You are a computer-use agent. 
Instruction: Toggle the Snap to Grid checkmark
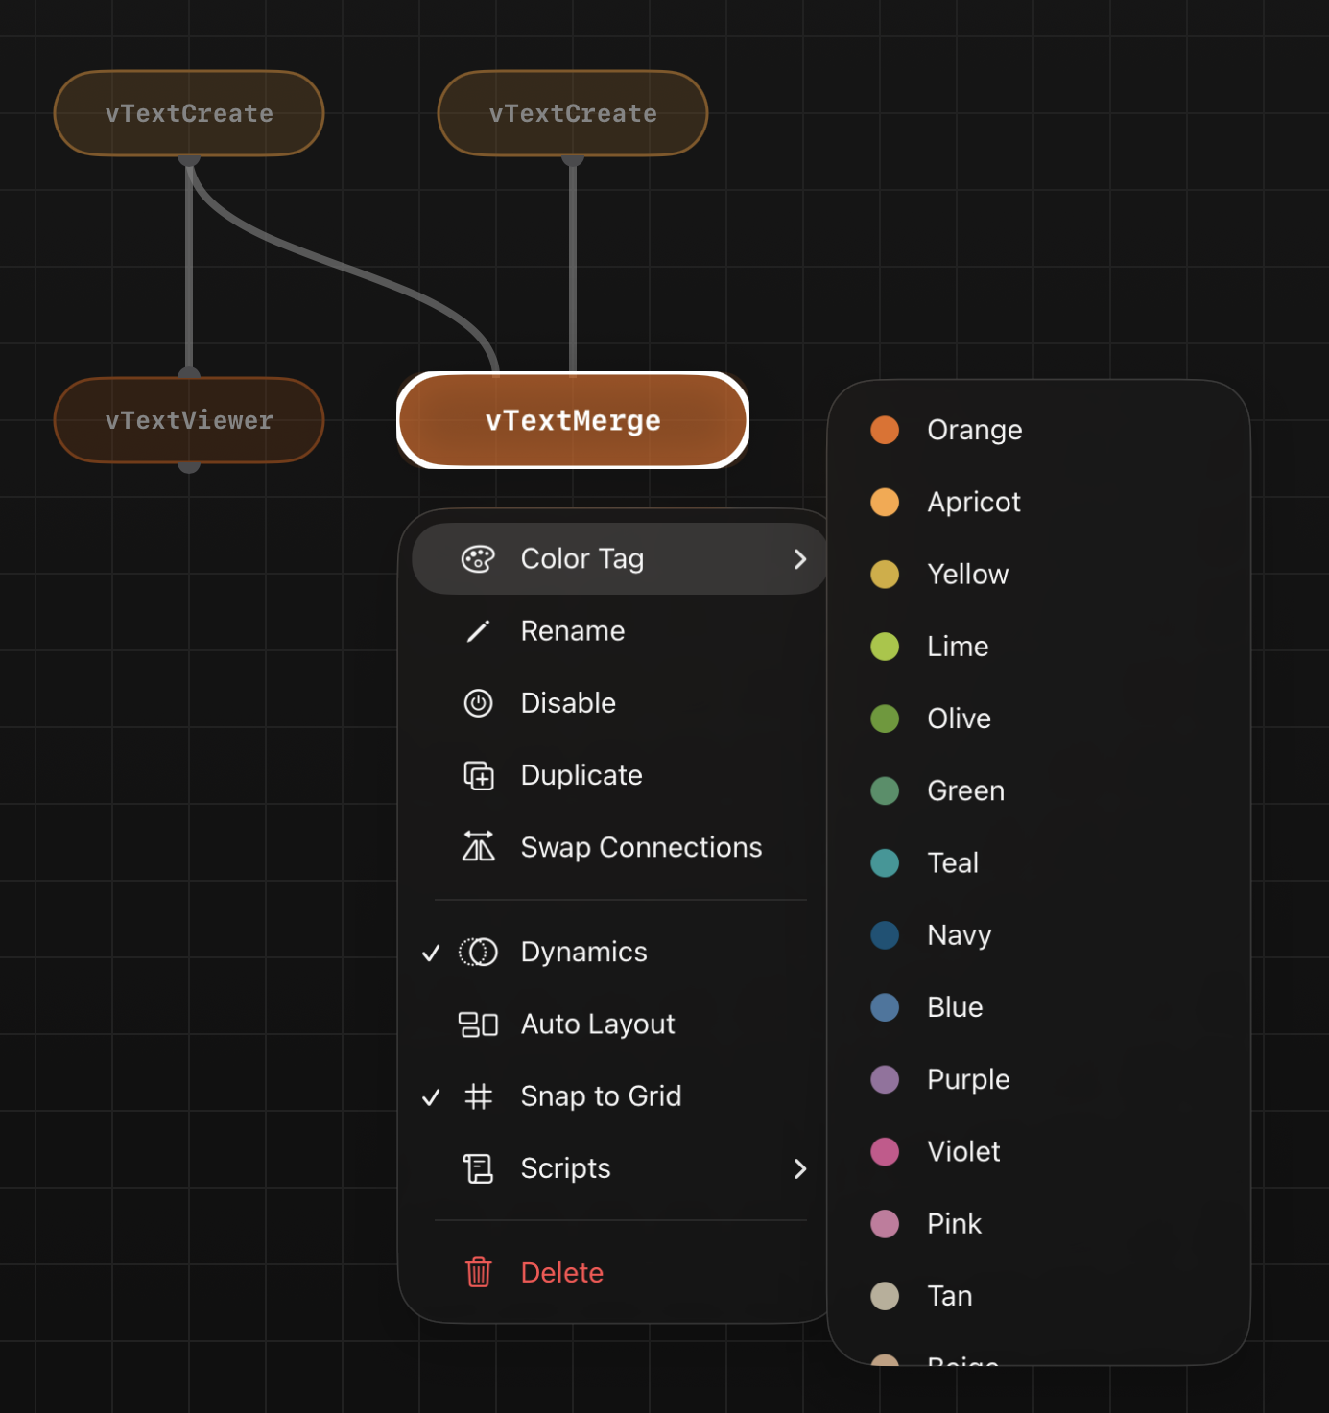pos(431,1096)
